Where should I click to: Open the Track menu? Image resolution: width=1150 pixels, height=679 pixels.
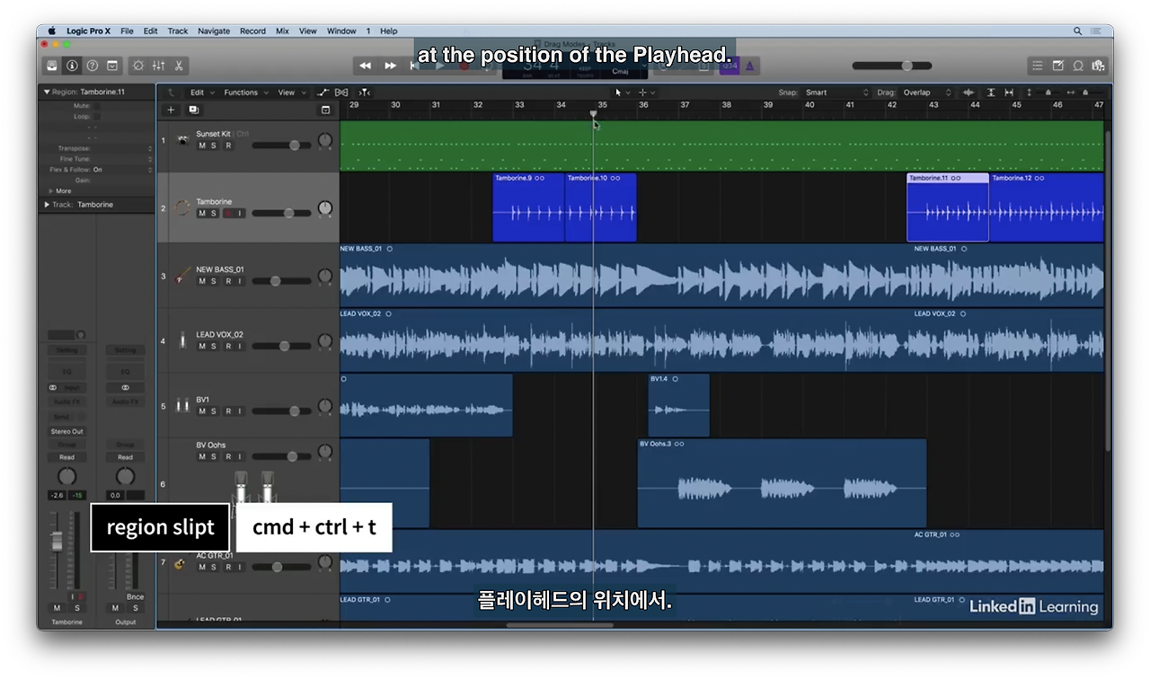[x=178, y=31]
